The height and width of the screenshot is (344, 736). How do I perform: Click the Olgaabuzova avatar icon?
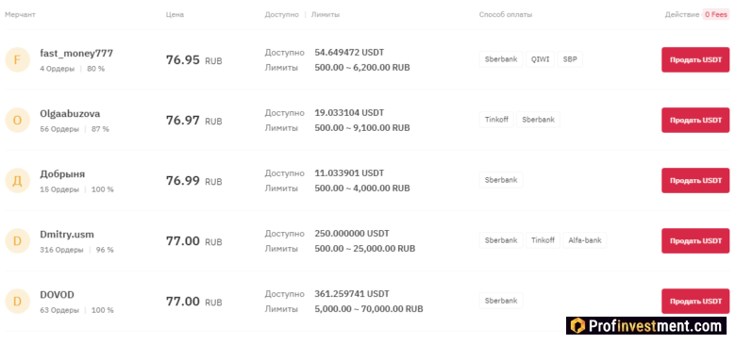tap(17, 121)
